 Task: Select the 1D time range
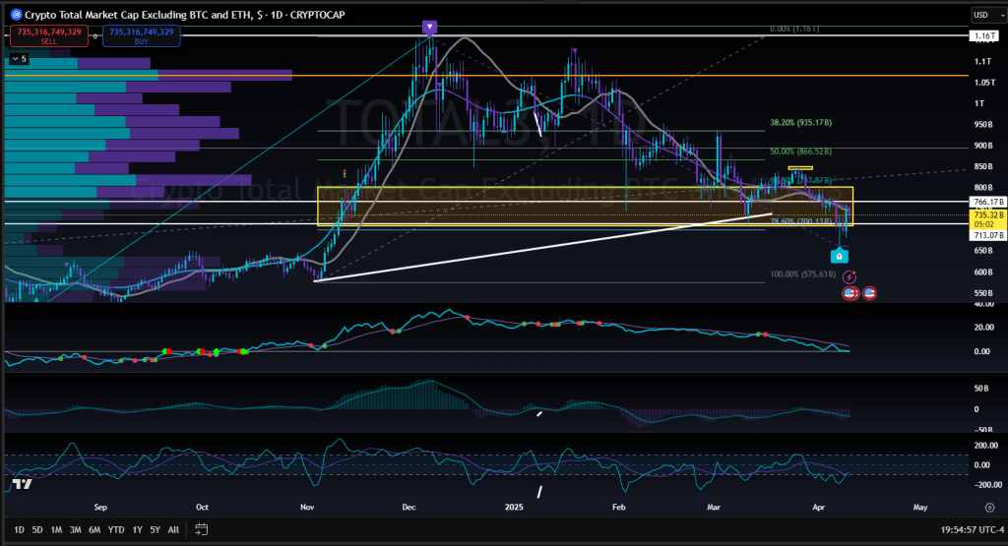pyautogui.click(x=19, y=529)
